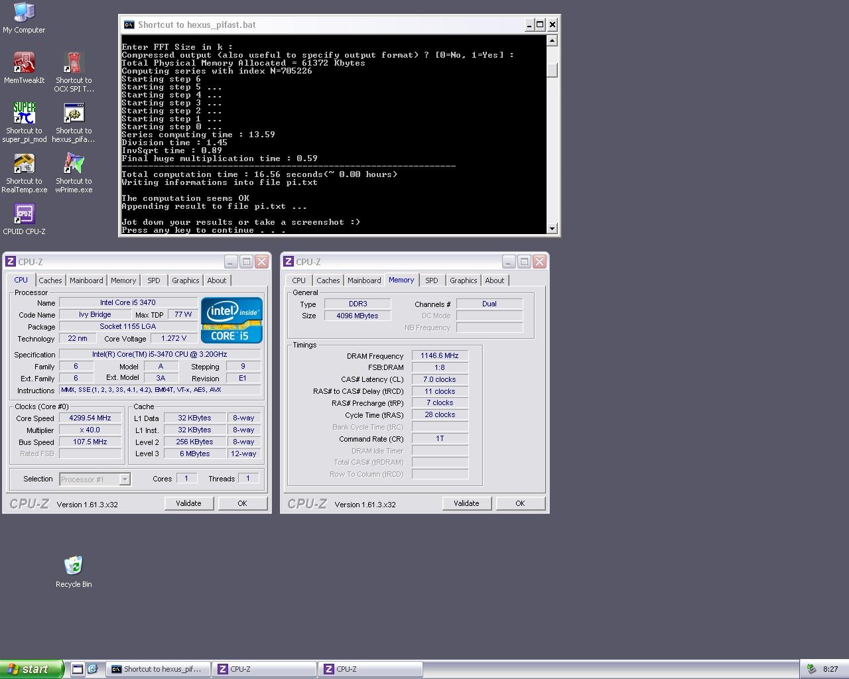Open SPD tab in left CPU-Z window
Screen dimensions: 849x679
tap(154, 280)
